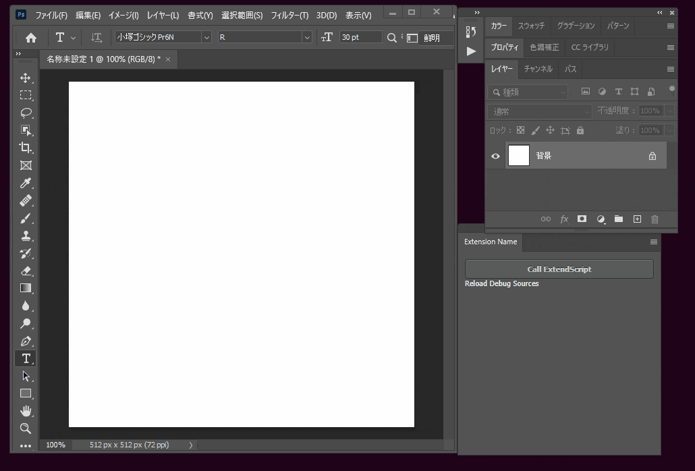Select the Object Selection tool
Viewport: 695px width, 471px height.
pyautogui.click(x=26, y=130)
